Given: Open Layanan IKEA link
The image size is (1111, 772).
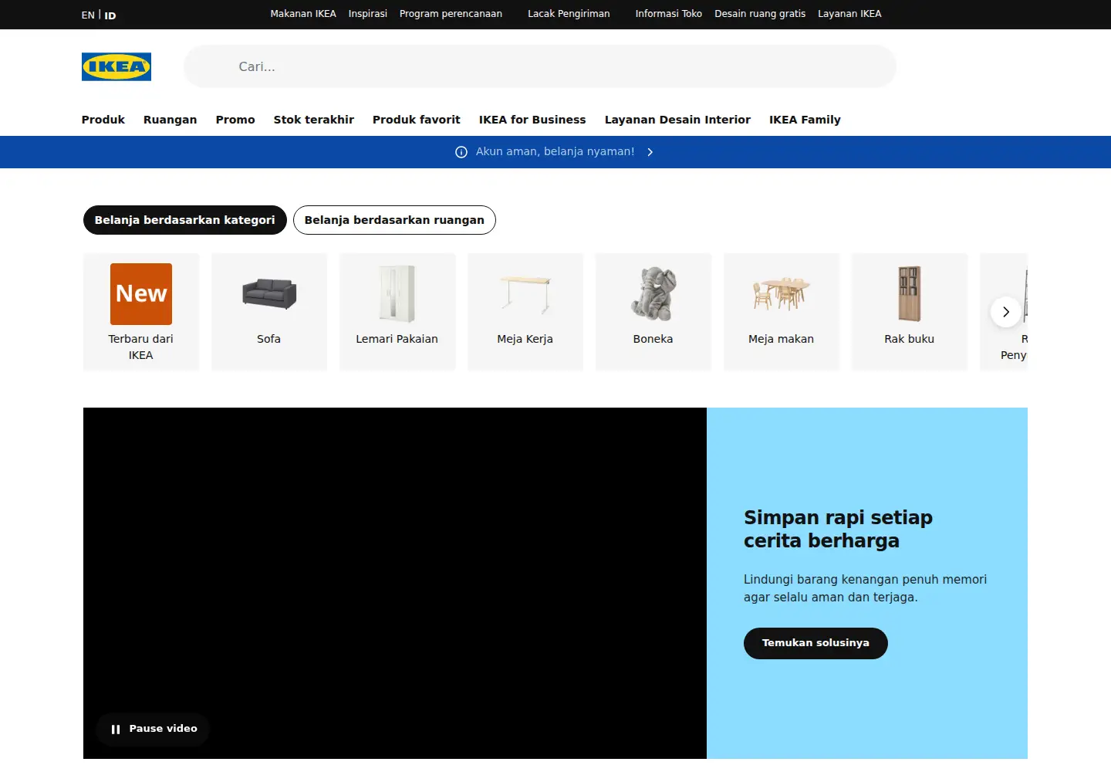Looking at the screenshot, I should 849,14.
